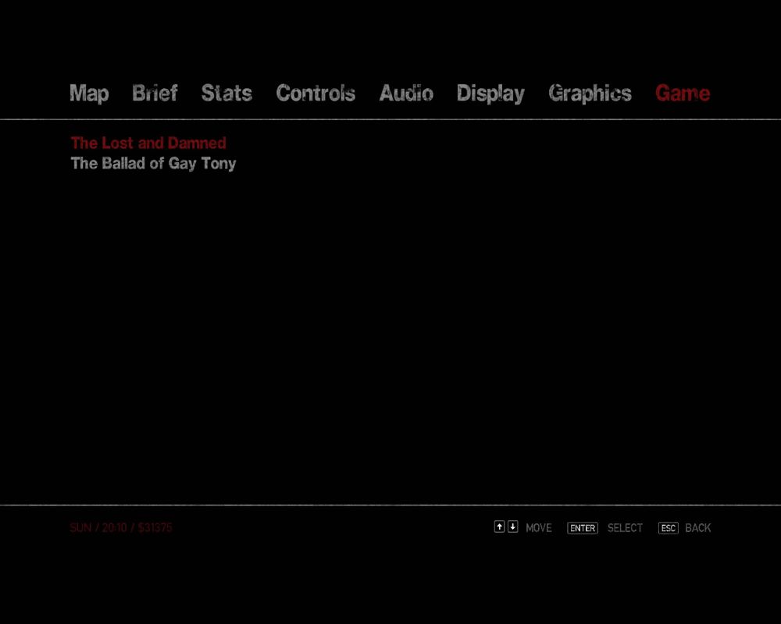Click the SELECT hint label
Image resolution: width=781 pixels, height=624 pixels.
click(625, 528)
